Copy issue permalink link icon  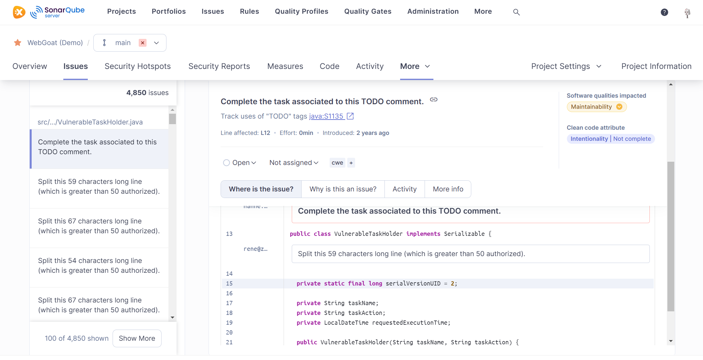coord(433,100)
